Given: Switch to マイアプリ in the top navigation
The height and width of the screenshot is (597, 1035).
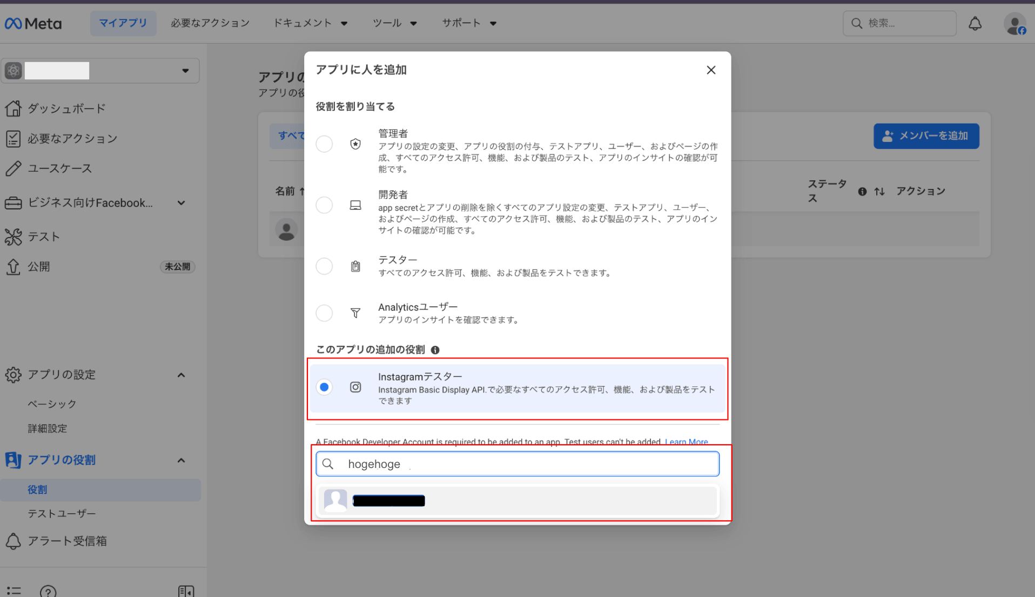Looking at the screenshot, I should pos(123,23).
